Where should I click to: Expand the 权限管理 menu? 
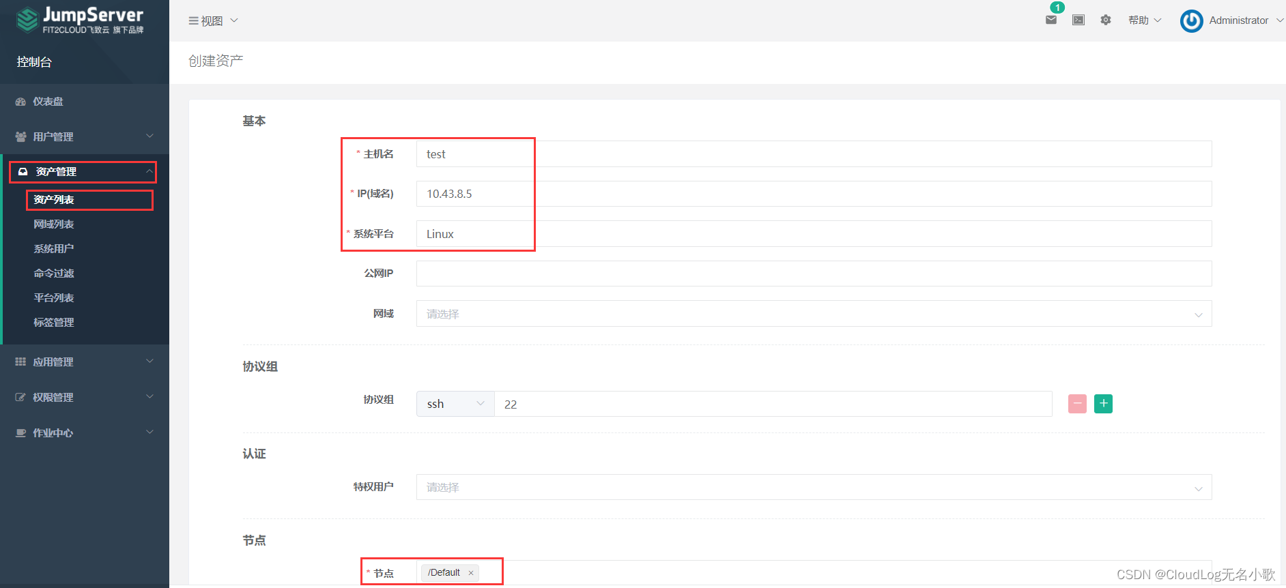(85, 398)
